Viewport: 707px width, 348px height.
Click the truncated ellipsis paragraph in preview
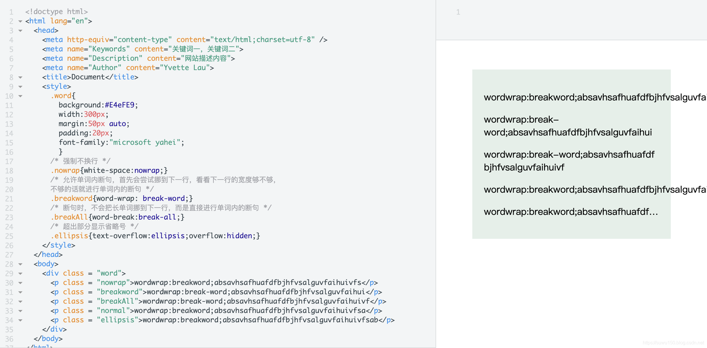[x=571, y=212]
